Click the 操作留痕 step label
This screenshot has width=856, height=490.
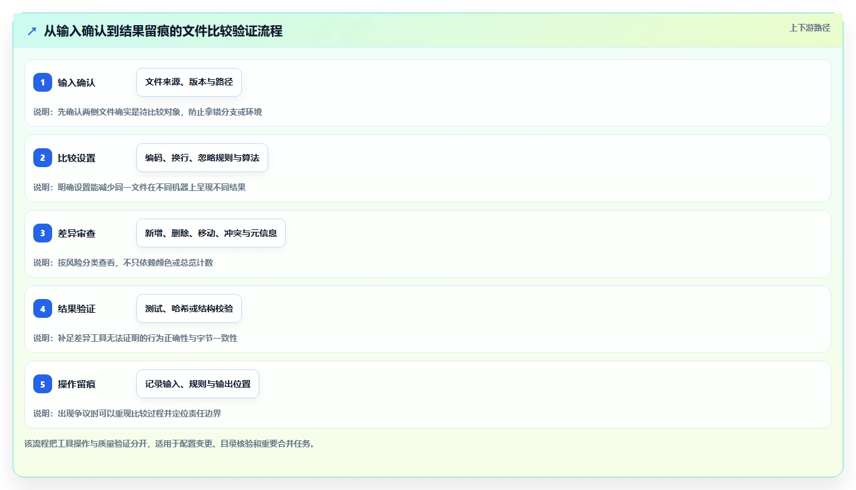[x=77, y=384]
